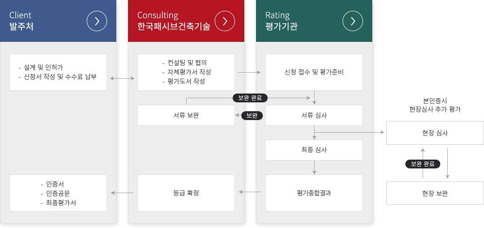Screen dimensions: 484x228
Task: Click the chevron circle in Client header
Action: tap(97, 21)
